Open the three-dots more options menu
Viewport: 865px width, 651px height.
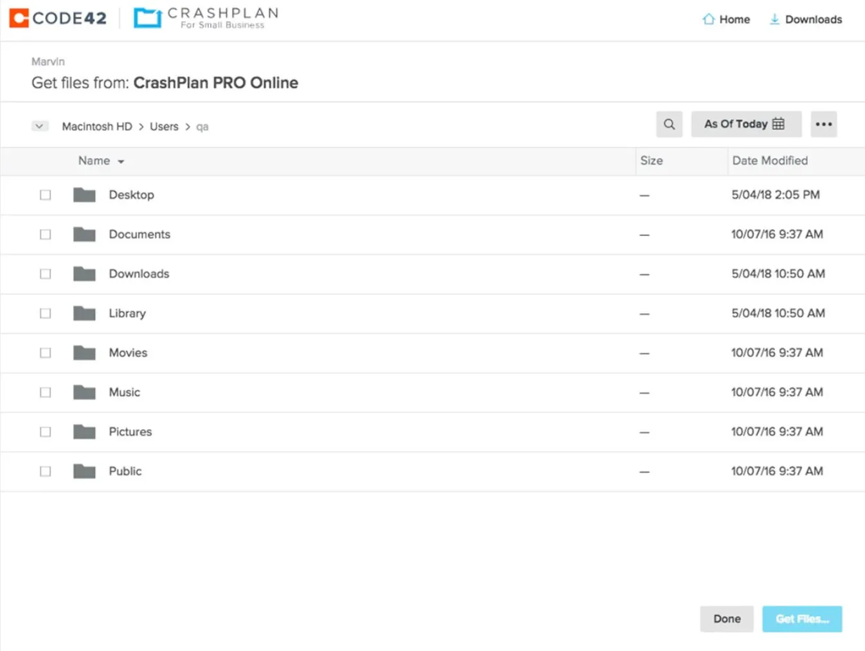[823, 124]
